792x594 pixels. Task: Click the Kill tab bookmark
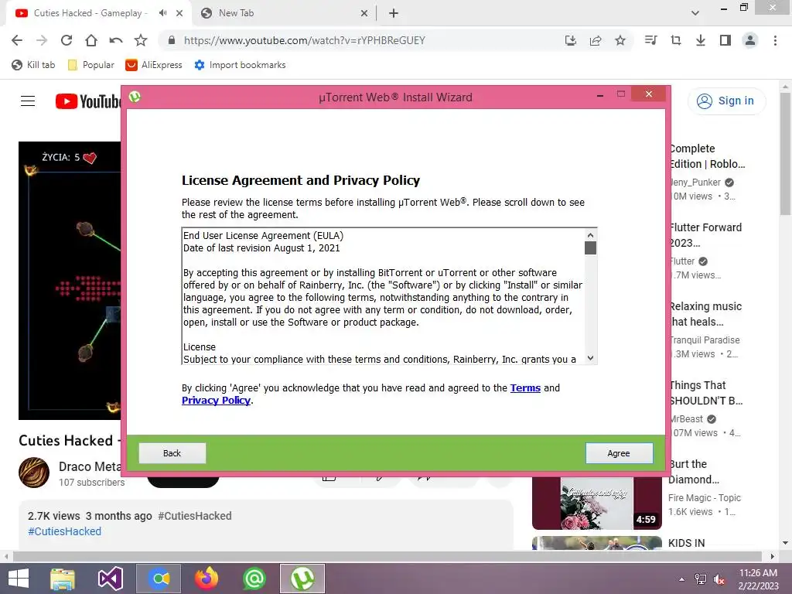click(x=33, y=65)
